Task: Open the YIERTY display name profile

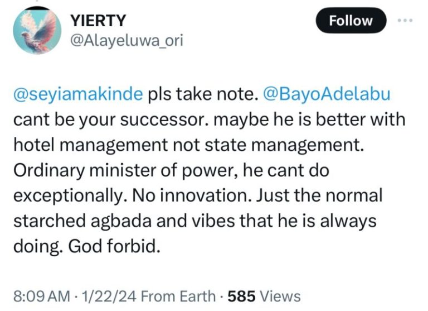Action: pyautogui.click(x=98, y=21)
